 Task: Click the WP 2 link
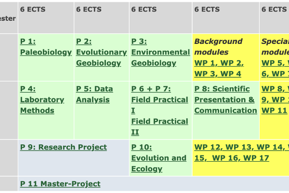(x=233, y=63)
